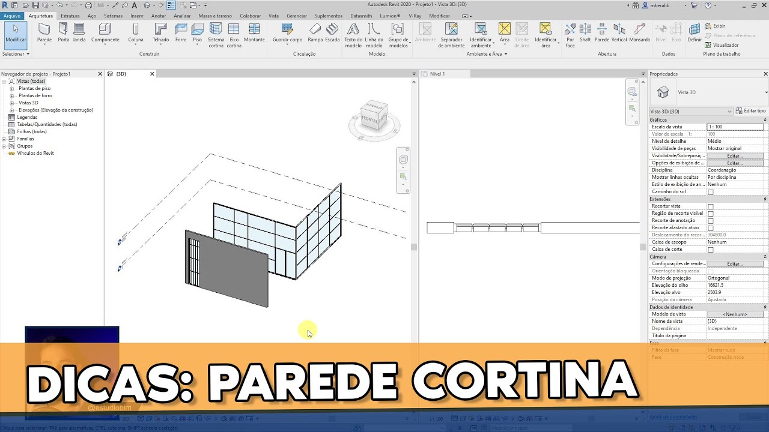
Task: Click Editar for Visibilidade/Sobreposição
Action: point(735,156)
